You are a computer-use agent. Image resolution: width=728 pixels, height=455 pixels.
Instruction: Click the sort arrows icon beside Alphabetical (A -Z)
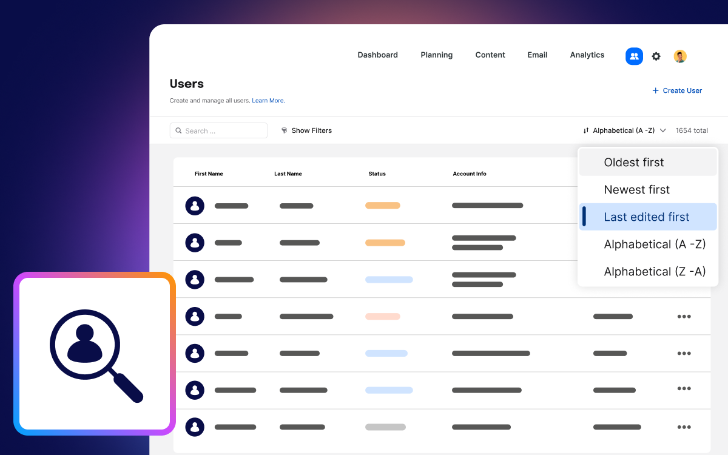tap(586, 130)
